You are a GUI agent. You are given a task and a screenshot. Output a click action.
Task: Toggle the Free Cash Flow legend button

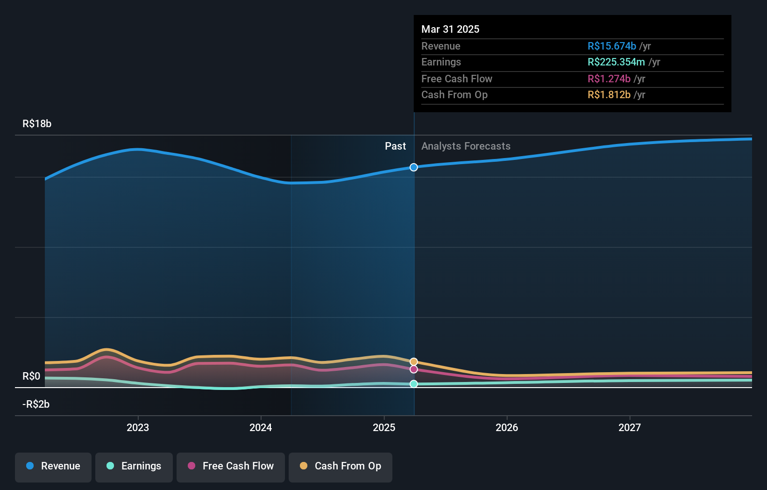[231, 467]
